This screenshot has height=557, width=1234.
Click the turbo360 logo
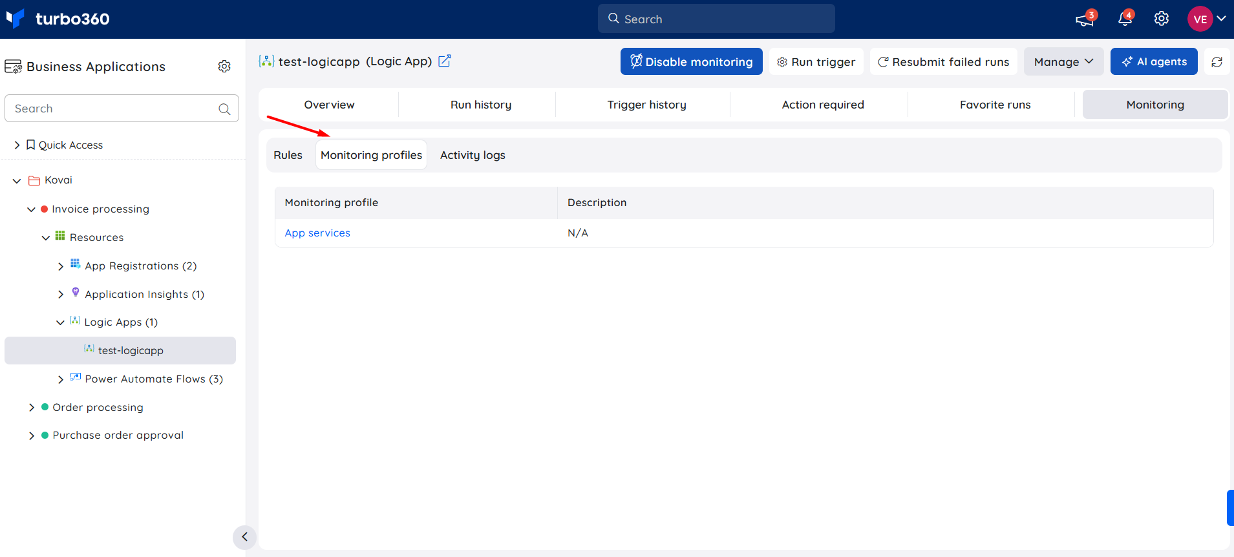point(58,19)
